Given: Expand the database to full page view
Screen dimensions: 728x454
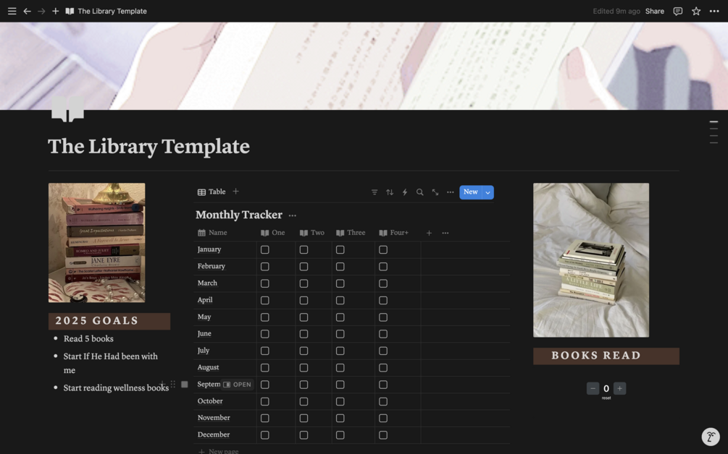Looking at the screenshot, I should 435,192.
